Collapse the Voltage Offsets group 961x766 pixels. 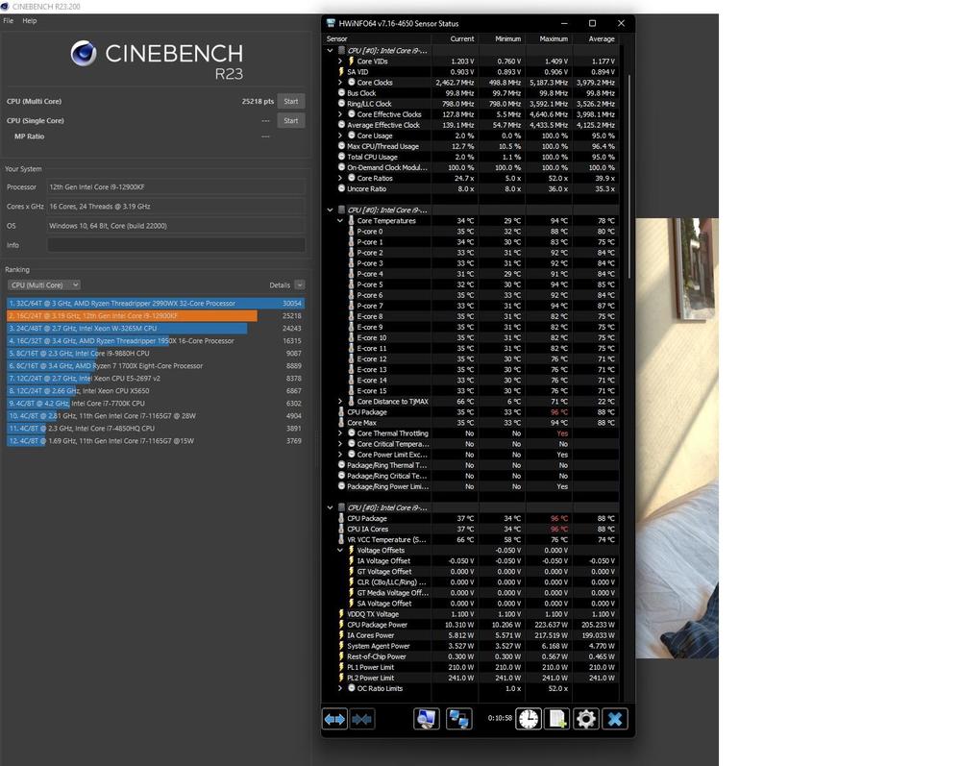(x=340, y=551)
